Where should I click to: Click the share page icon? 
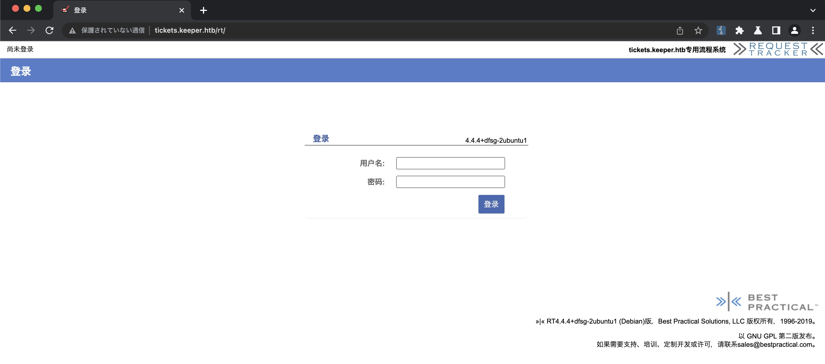tap(680, 30)
